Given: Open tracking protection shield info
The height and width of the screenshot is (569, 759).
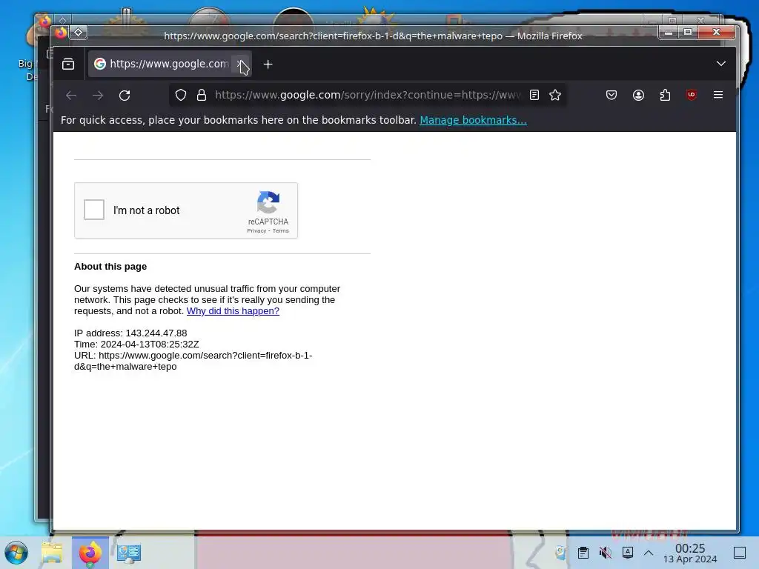Looking at the screenshot, I should pos(181,95).
